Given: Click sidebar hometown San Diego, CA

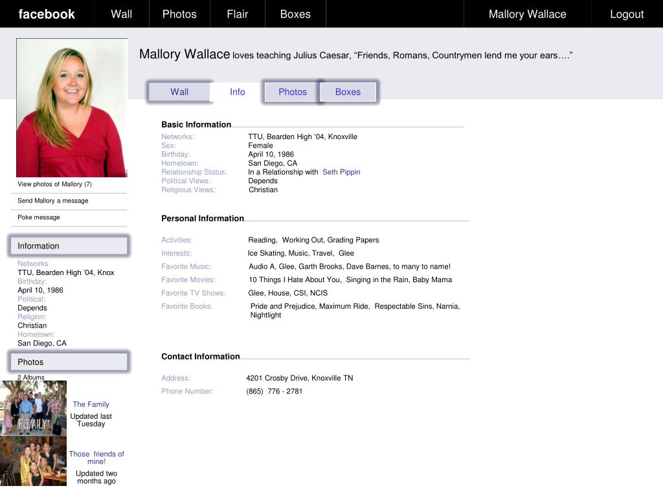Looking at the screenshot, I should [x=42, y=343].
